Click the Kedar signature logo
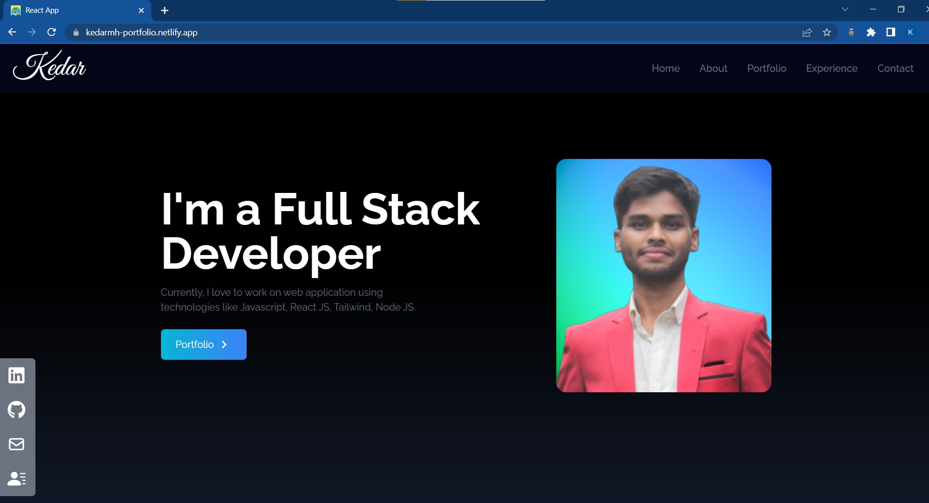The width and height of the screenshot is (929, 503). pyautogui.click(x=49, y=66)
